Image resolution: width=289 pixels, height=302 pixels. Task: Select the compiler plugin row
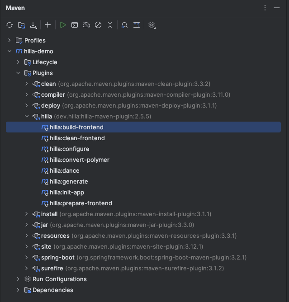[x=143, y=94]
